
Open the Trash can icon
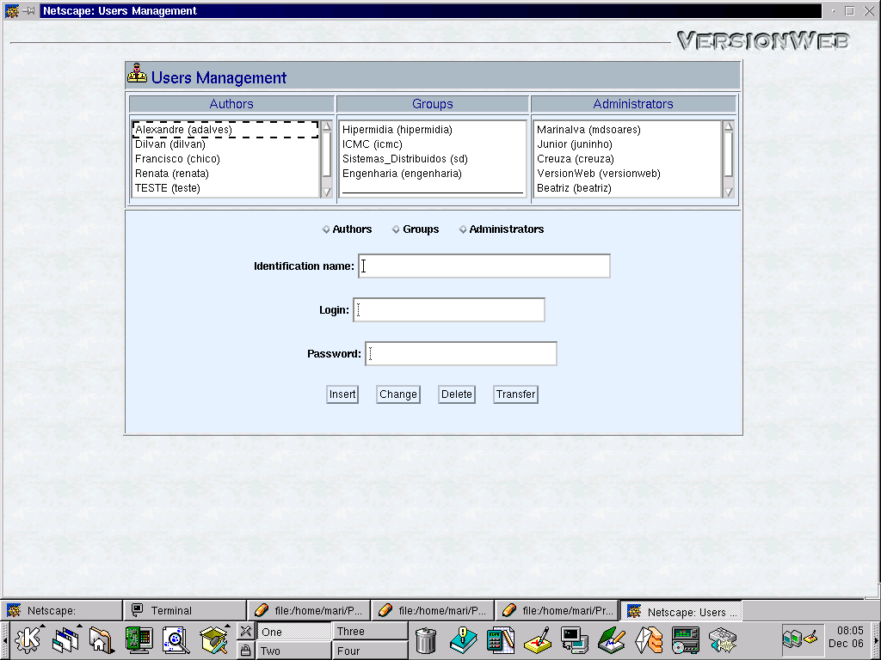tap(426, 640)
